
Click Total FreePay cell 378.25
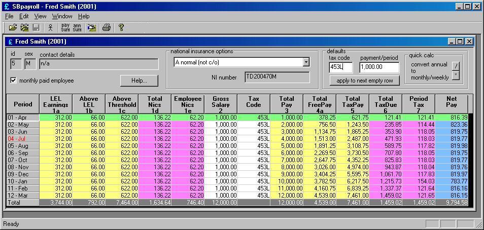coord(320,118)
